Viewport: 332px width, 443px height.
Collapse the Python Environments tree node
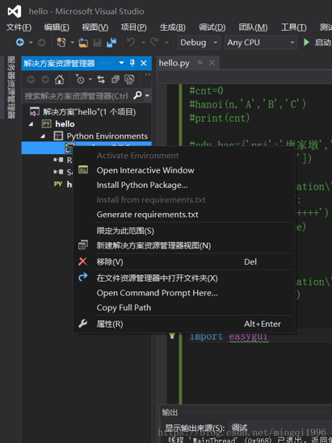[43, 136]
